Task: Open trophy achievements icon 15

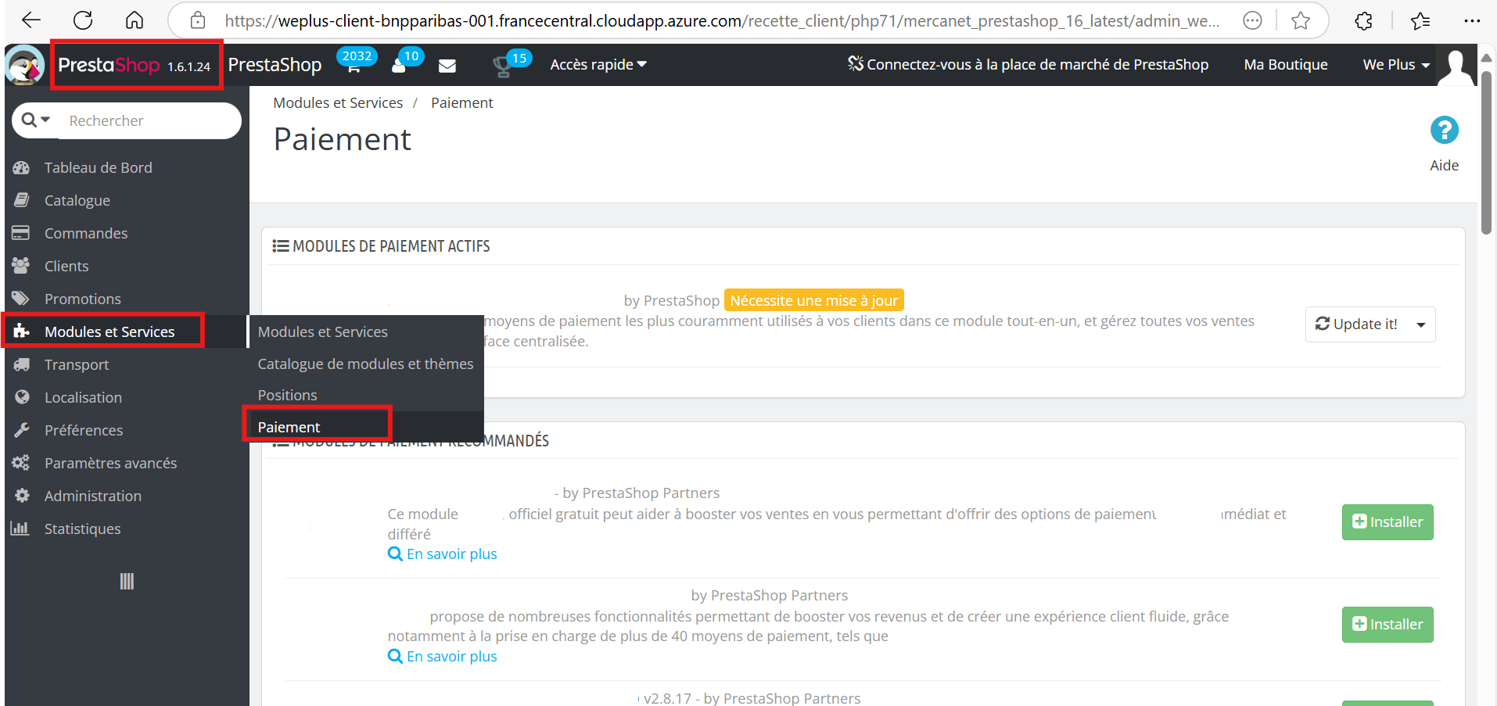Action: point(512,64)
